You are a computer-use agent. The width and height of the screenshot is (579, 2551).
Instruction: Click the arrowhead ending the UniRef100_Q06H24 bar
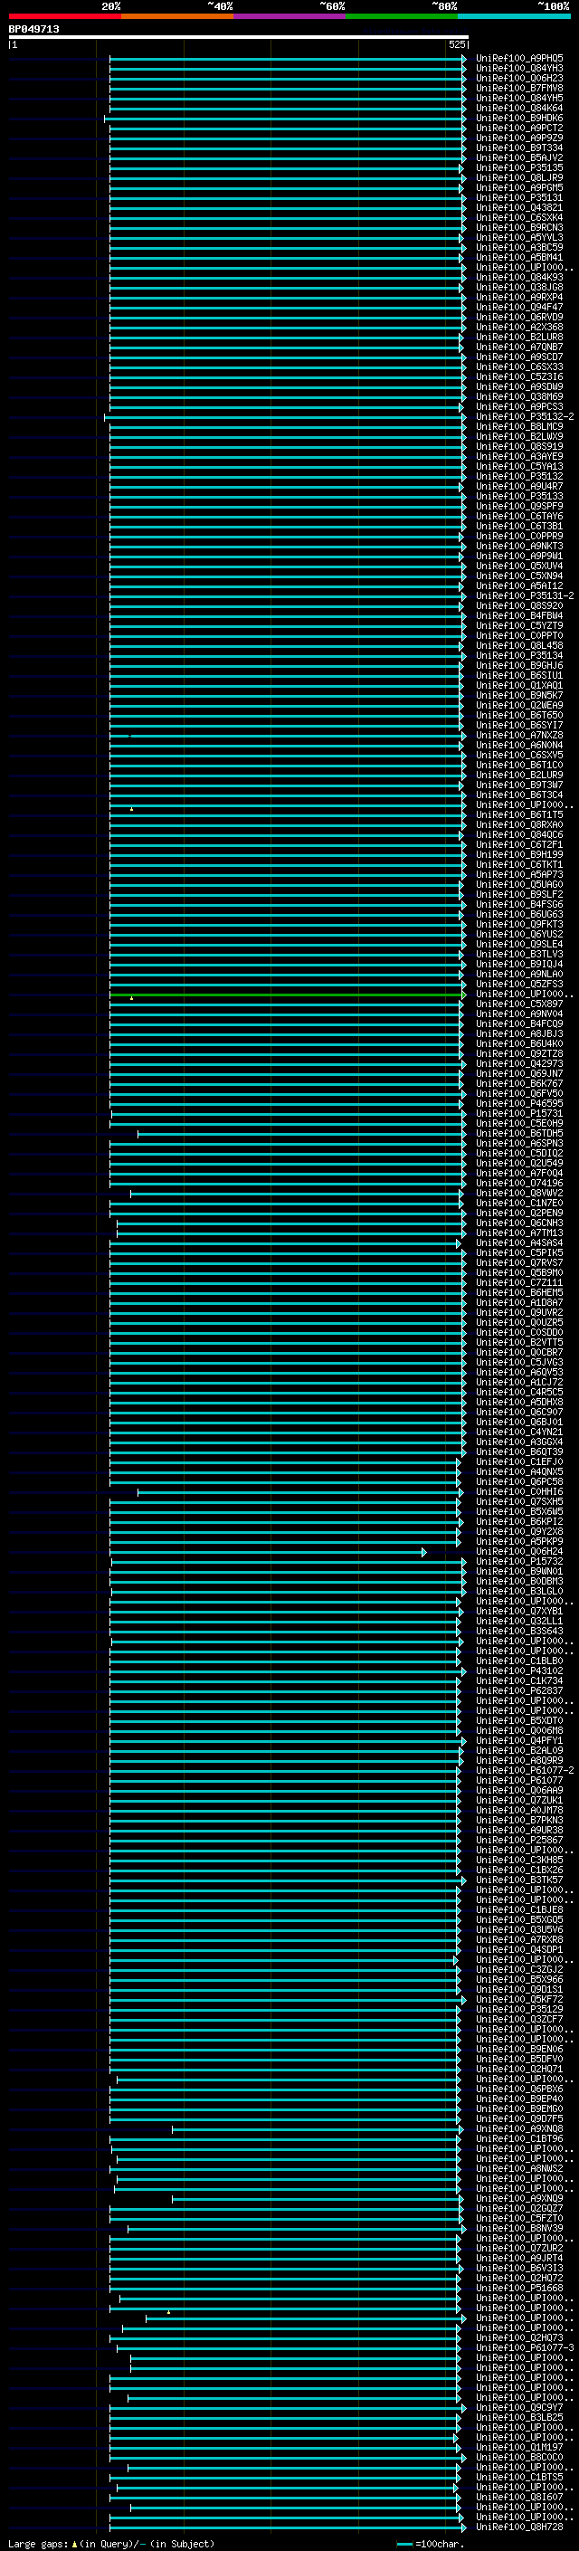pyautogui.click(x=423, y=1552)
